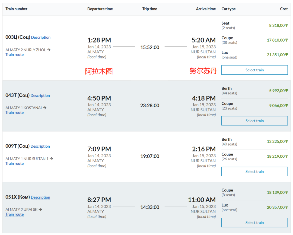Click the Departure time column header
The width and height of the screenshot is (293, 235).
click(100, 9)
